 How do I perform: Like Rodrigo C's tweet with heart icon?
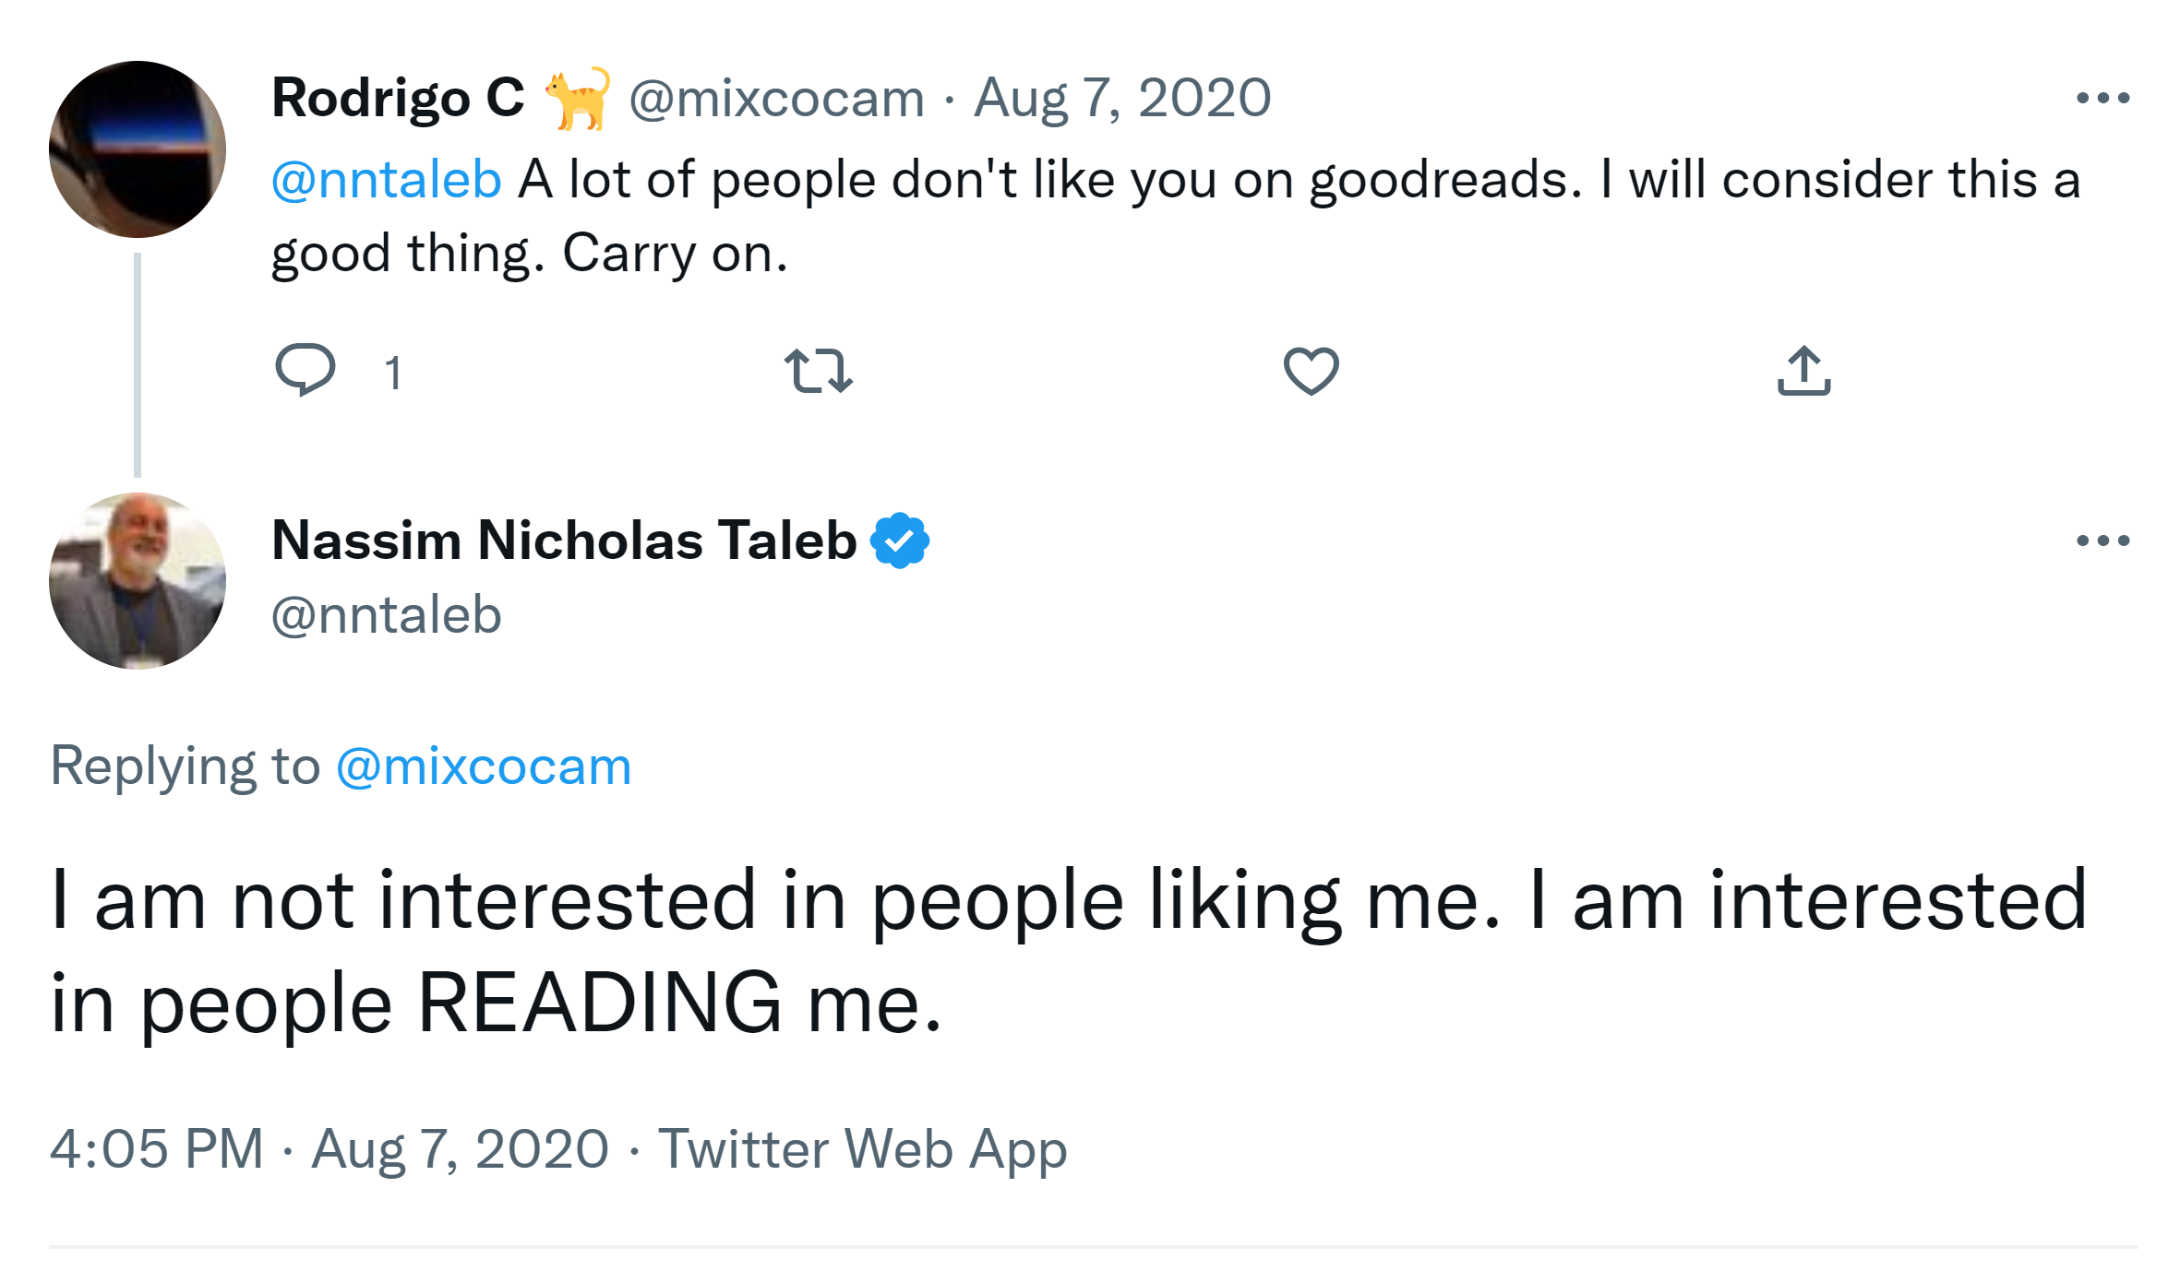pyautogui.click(x=1311, y=371)
